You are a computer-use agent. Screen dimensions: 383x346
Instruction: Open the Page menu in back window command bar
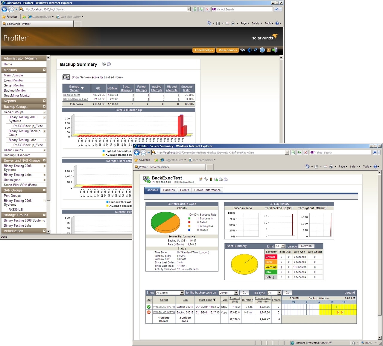[x=244, y=23]
